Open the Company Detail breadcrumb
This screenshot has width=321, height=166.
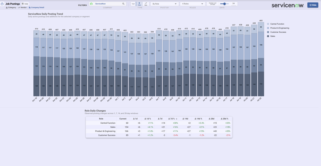coord(36,7)
